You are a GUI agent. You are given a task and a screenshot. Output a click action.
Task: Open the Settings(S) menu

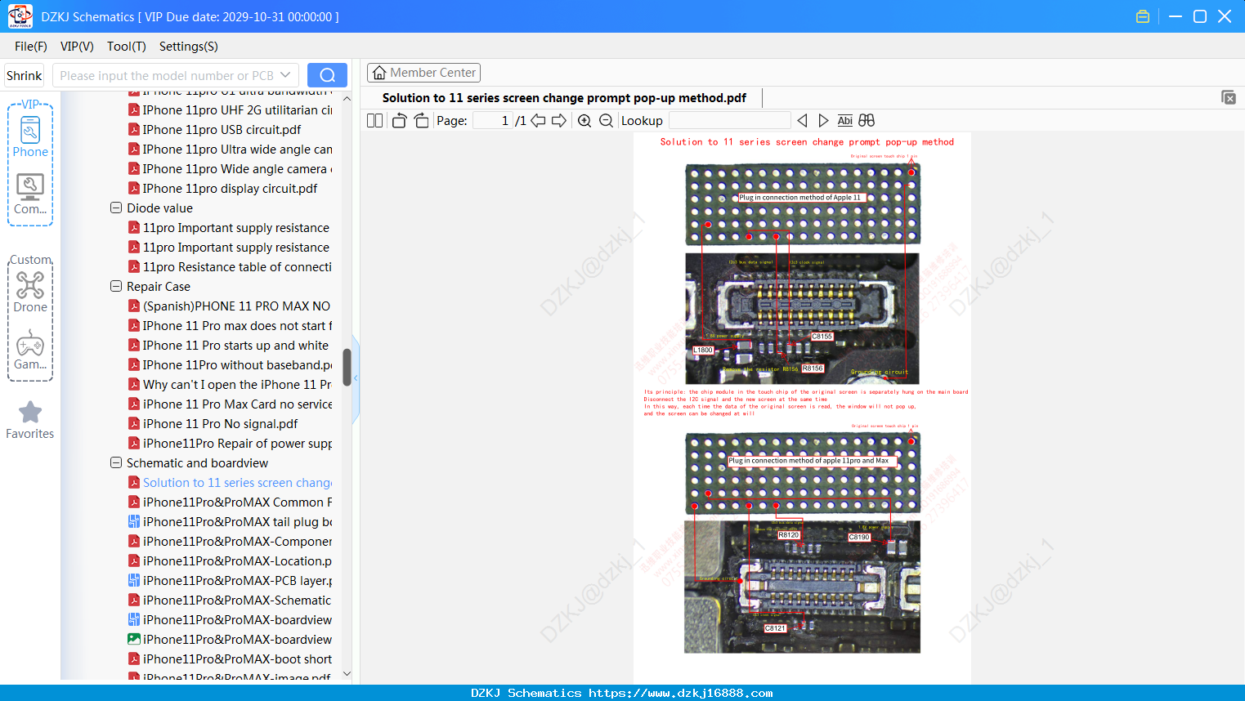(x=189, y=47)
